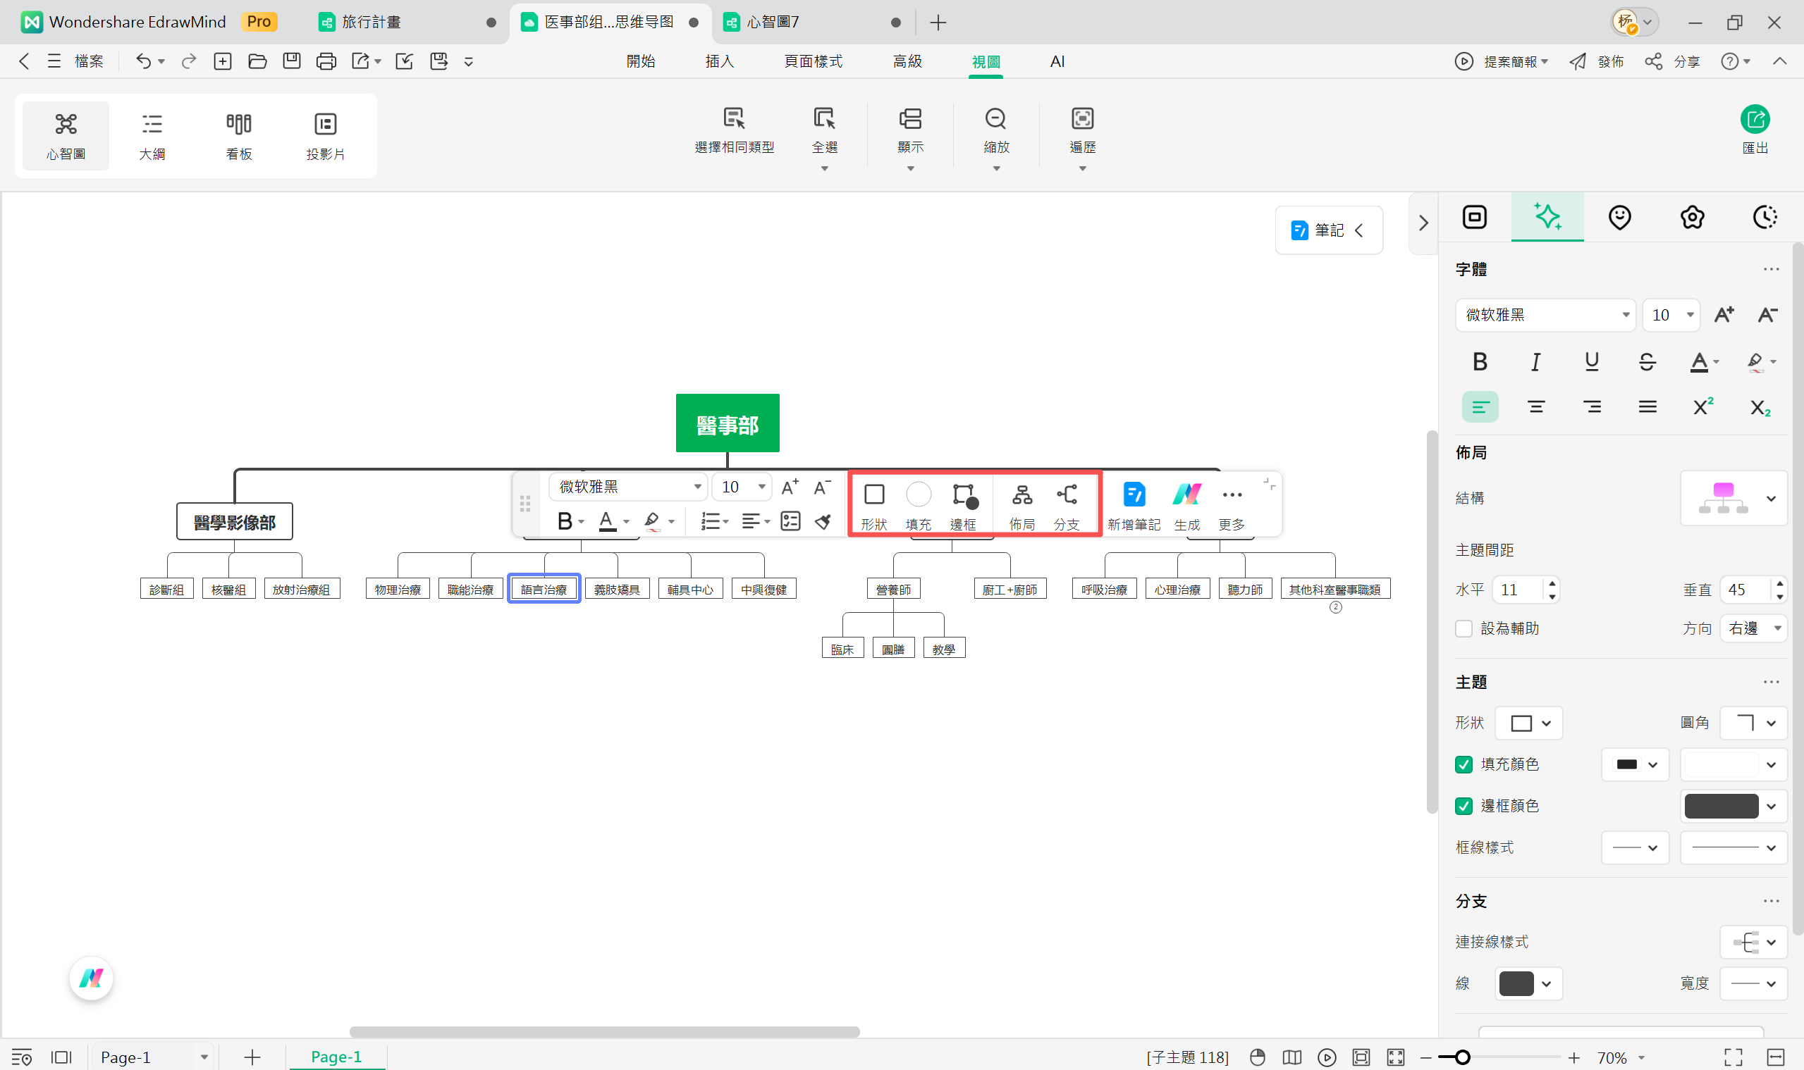
Task: Switch to 投影片 slides view
Action: [326, 135]
